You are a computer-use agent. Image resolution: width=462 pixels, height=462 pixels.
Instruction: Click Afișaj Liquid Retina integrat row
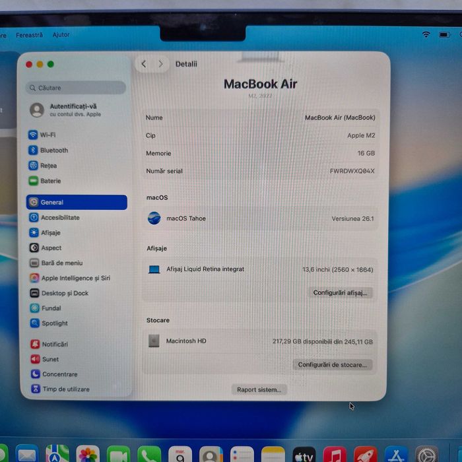pos(260,269)
